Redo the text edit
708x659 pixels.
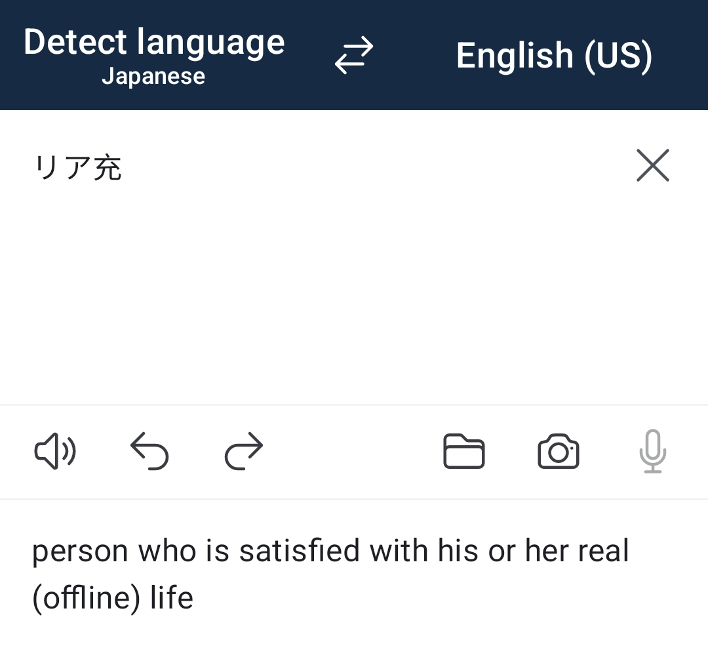tap(244, 451)
